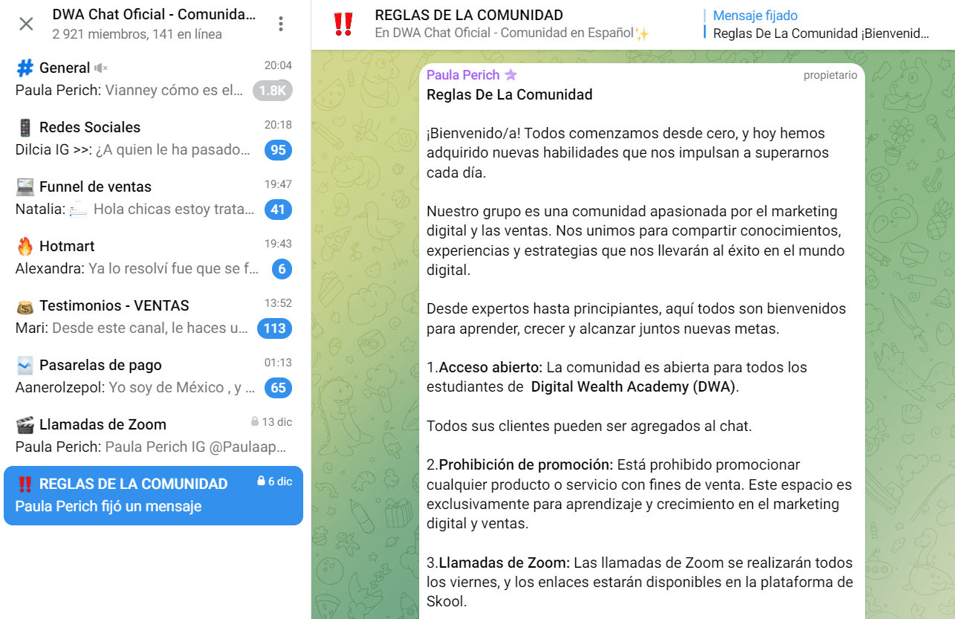Viewport: 955px width, 619px height.
Task: Switch to Pasarelas de pago topic
Action: (x=153, y=376)
